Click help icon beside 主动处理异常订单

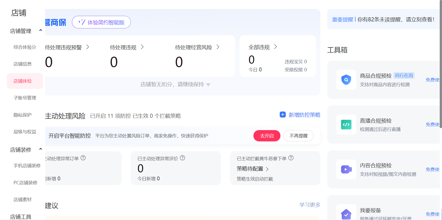click(83, 158)
